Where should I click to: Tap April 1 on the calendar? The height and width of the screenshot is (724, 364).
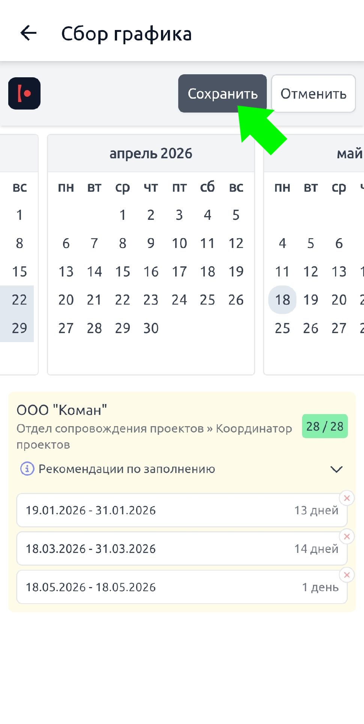123,215
